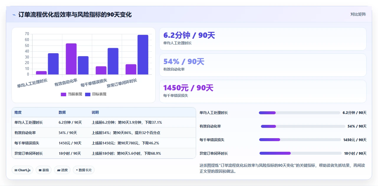Click the progress value label 18小时 / 90天
The height and width of the screenshot is (186, 378).
pos(355,154)
